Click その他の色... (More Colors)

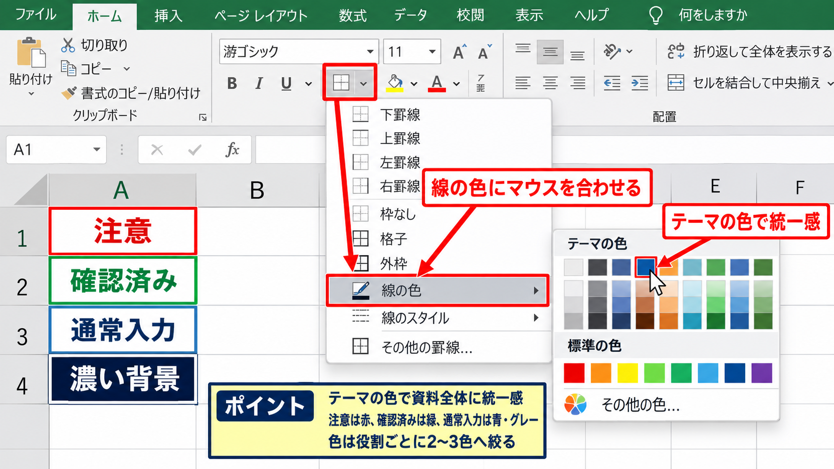(x=666, y=405)
